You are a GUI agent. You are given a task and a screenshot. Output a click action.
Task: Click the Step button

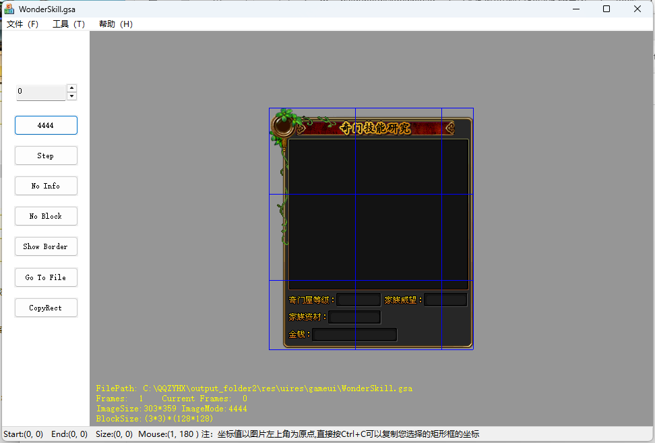tap(46, 156)
